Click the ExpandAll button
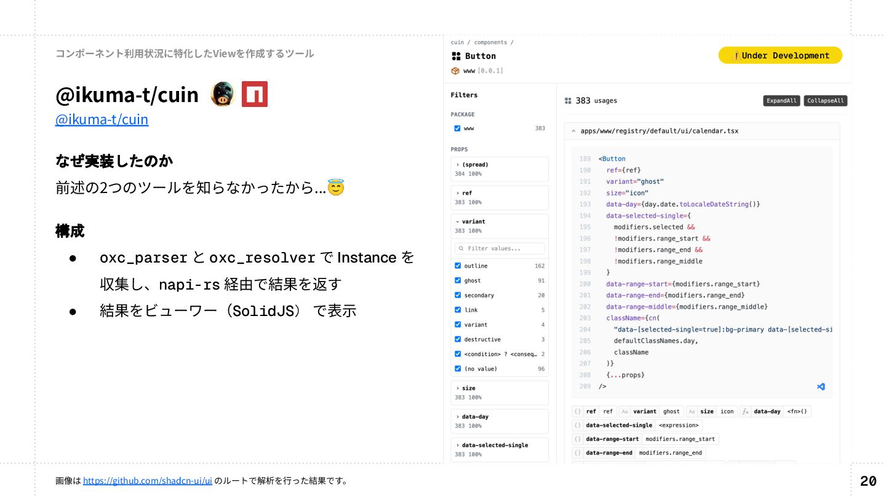Viewport: 886px width, 498px height. click(x=781, y=101)
